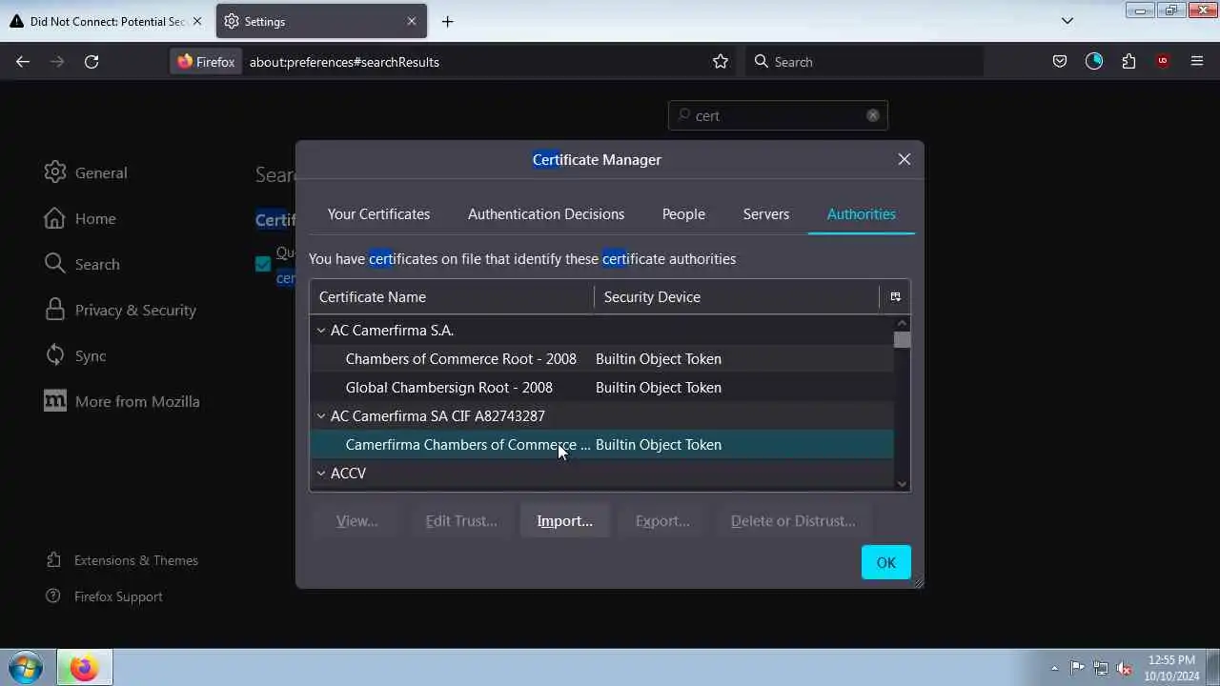
Task: Open the Pocket save icon
Action: 1060,62
